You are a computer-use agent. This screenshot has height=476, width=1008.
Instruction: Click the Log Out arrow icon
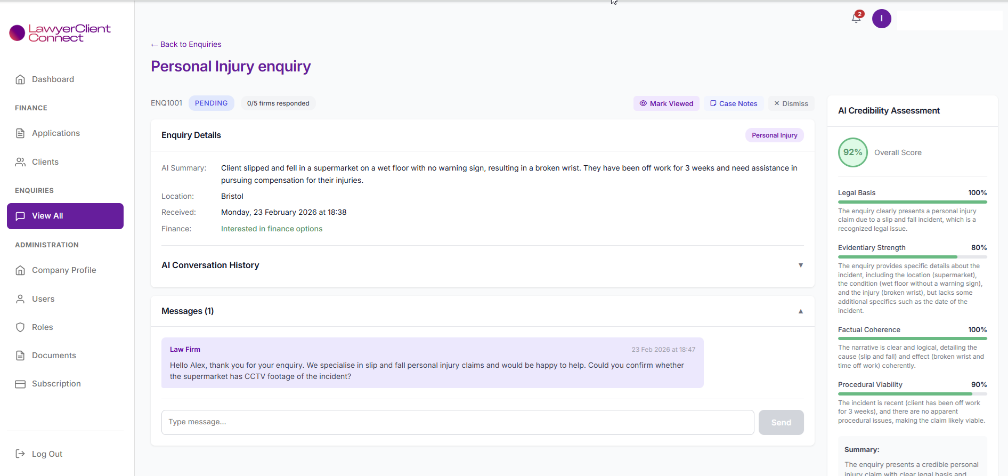(20, 454)
